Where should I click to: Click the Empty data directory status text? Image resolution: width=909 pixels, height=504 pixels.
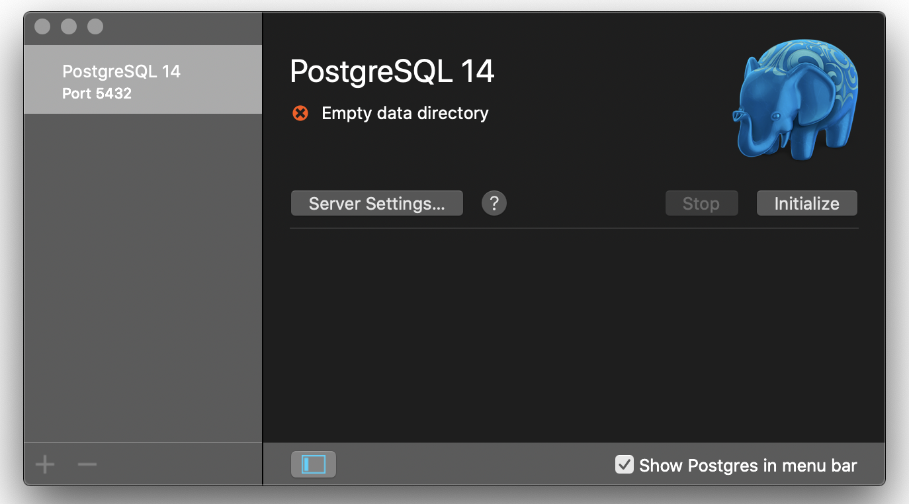pos(405,114)
